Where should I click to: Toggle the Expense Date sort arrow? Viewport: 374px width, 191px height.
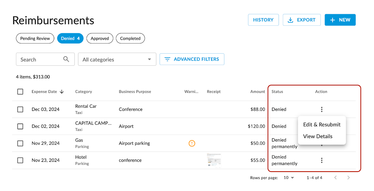coord(62,91)
